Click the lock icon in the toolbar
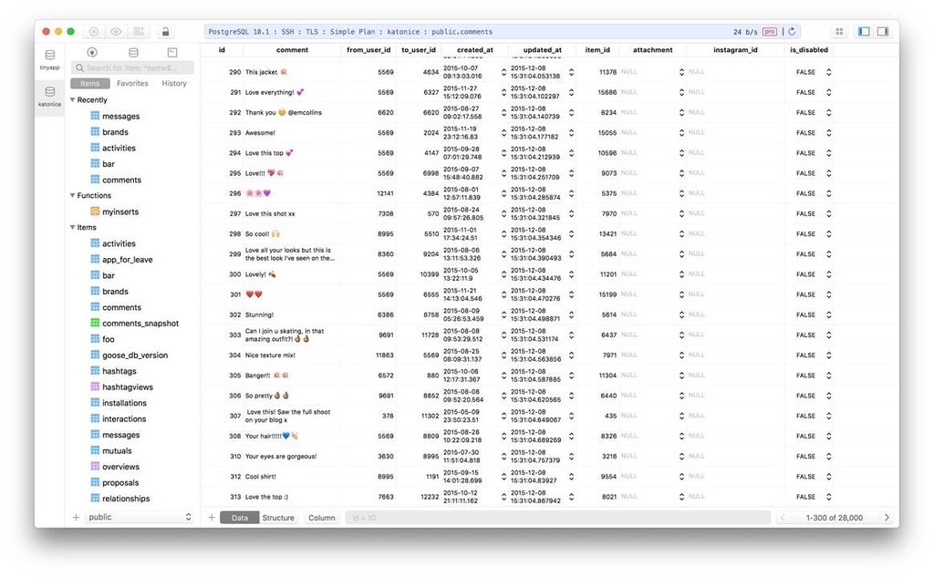Image resolution: width=934 pixels, height=577 pixels. 165,31
